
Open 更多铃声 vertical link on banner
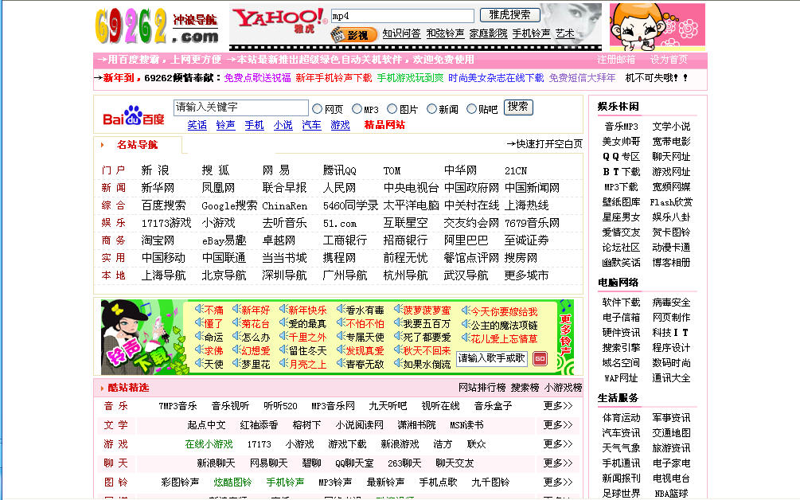[565, 334]
